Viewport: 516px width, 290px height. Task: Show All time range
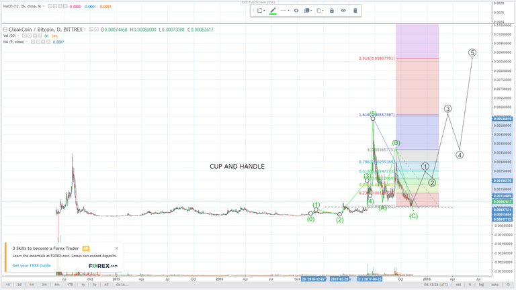point(106,285)
